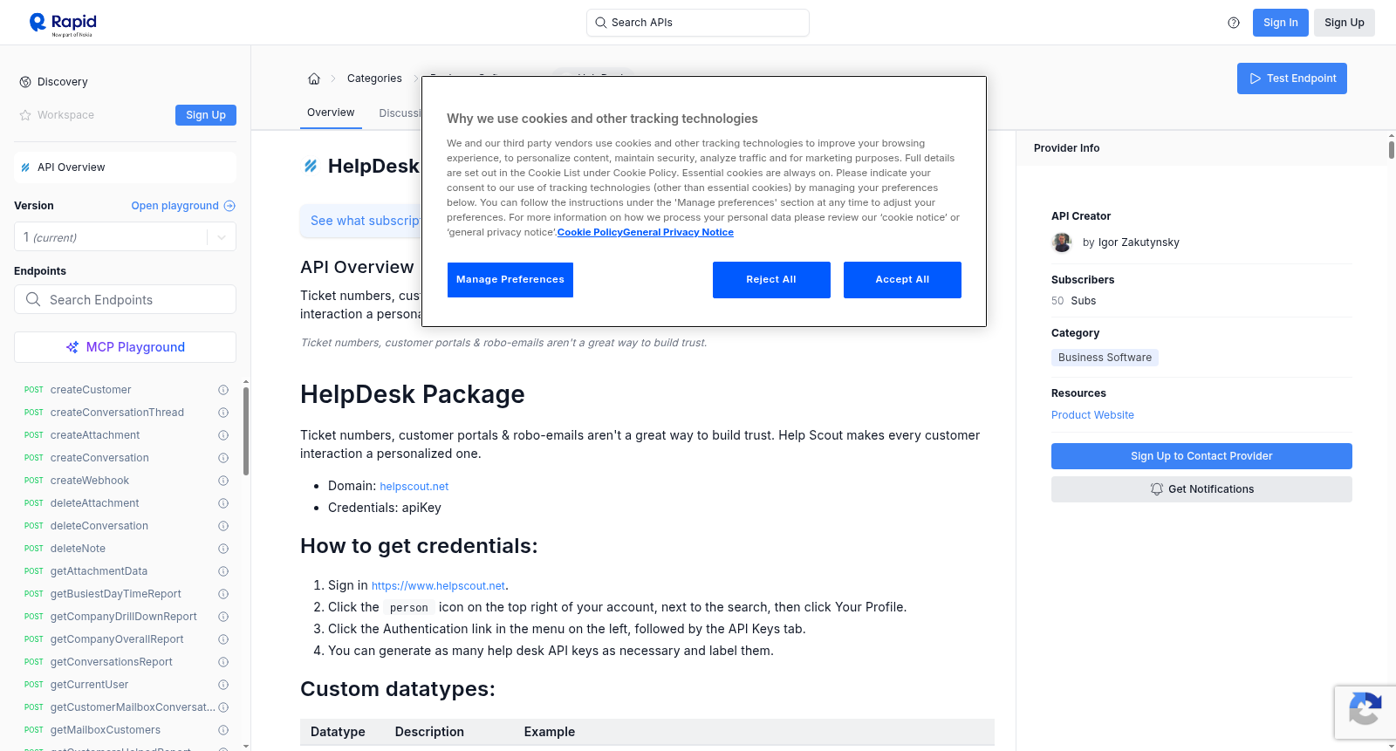
Task: Show info for getCompanyOverallReport endpoint
Action: pyautogui.click(x=223, y=639)
